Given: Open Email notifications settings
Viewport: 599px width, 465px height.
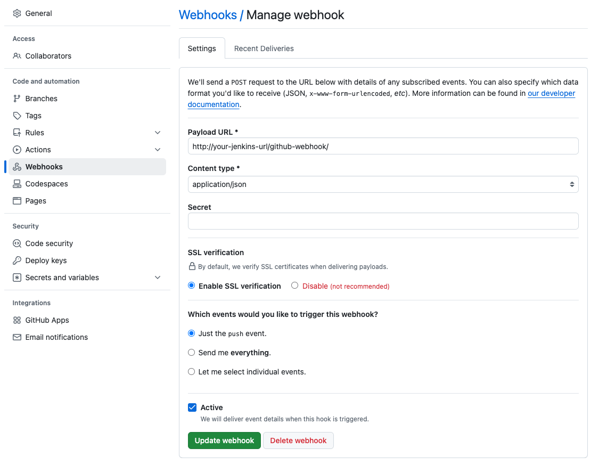Looking at the screenshot, I should coord(56,337).
